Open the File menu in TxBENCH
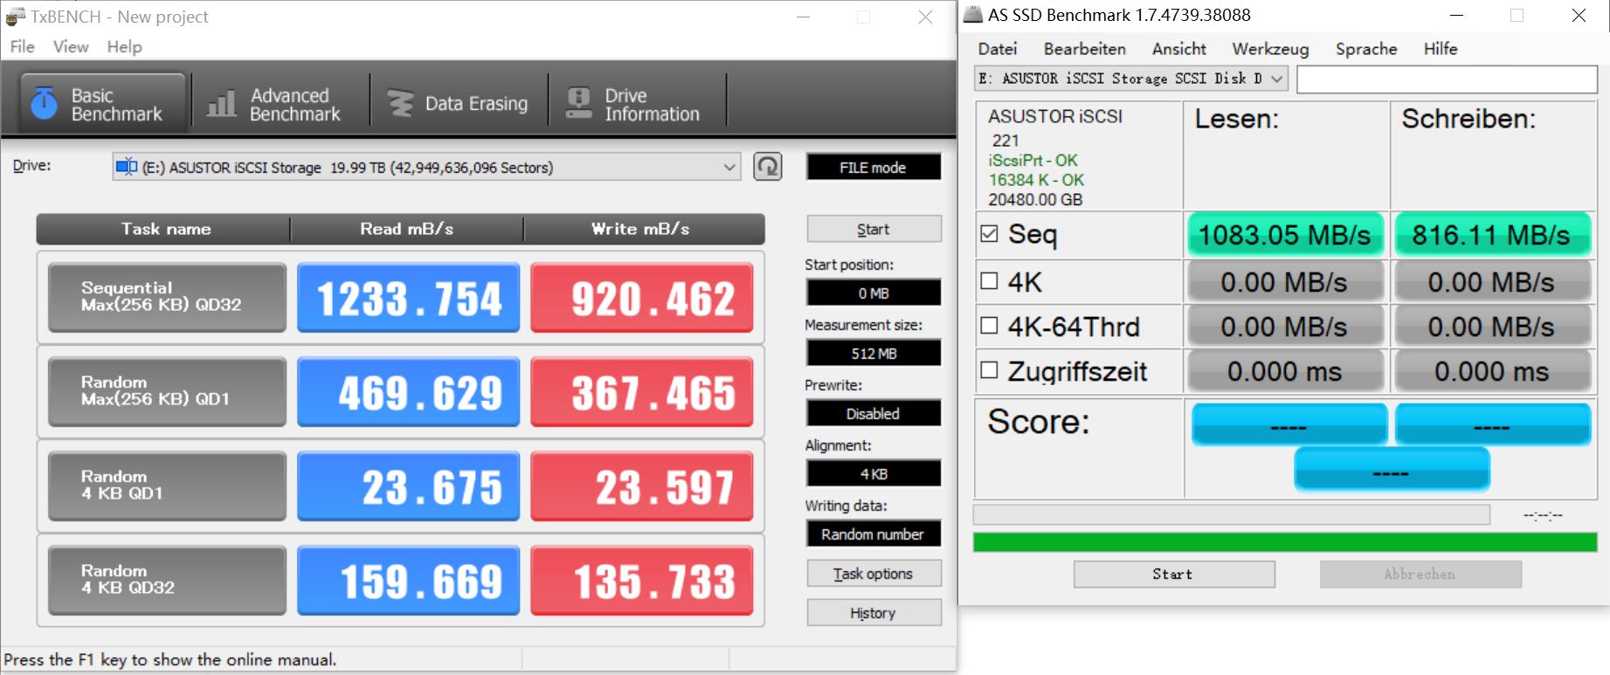Image resolution: width=1610 pixels, height=675 pixels. 22,47
